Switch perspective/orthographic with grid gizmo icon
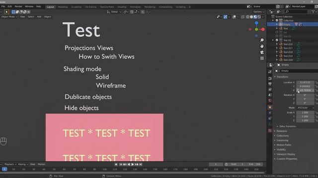Image resolution: width=318 pixels, height=178 pixels. tap(262, 58)
